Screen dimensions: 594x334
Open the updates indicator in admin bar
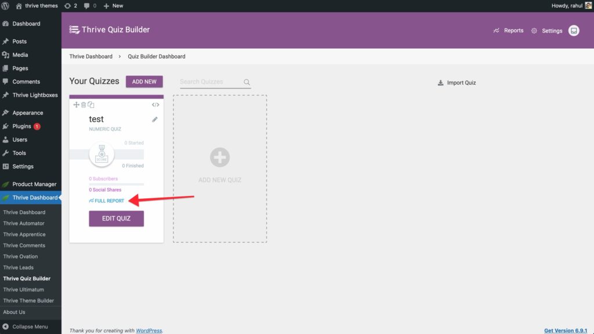71,6
